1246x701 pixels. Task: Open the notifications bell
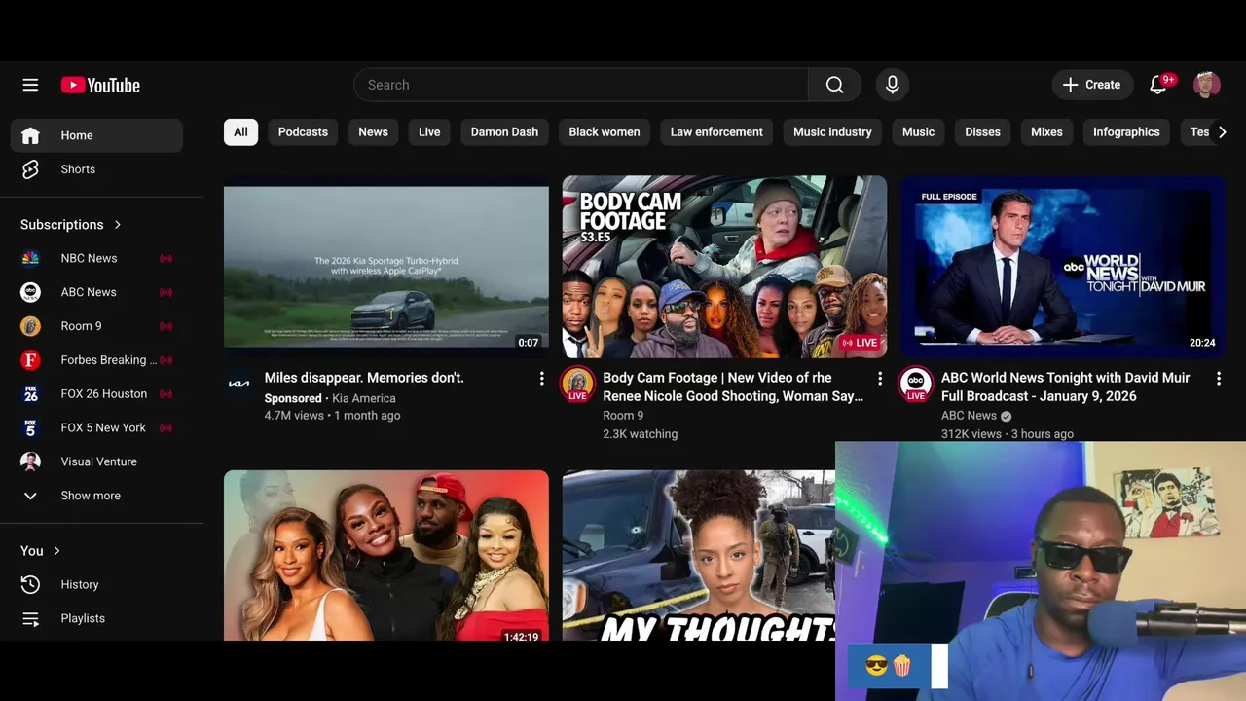1158,85
